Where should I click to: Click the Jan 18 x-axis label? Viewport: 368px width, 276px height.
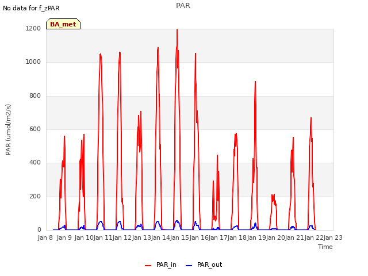coord(237,237)
